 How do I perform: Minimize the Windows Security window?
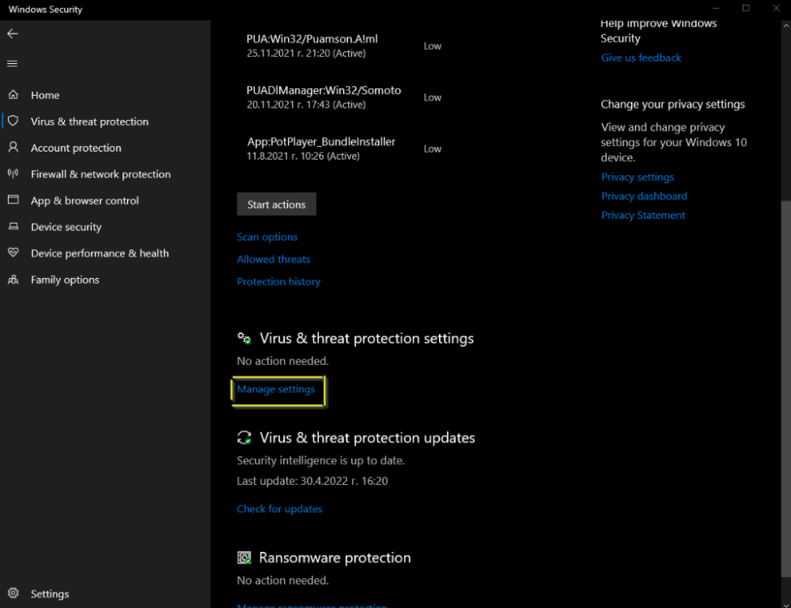coord(716,8)
